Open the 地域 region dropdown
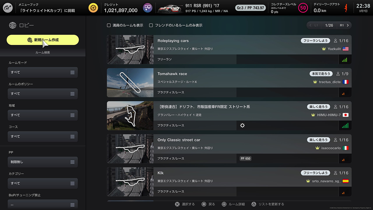The image size is (373, 210). (43, 115)
